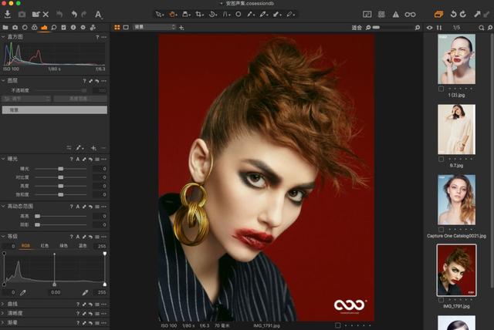Open the Details magnifier tool tab
The image size is (494, 330).
[54, 27]
